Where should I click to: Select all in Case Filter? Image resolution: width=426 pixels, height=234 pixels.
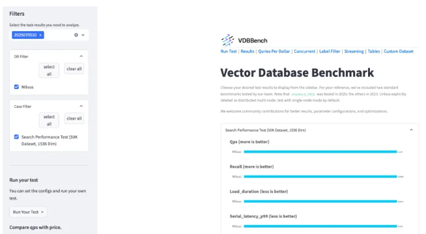(x=49, y=120)
